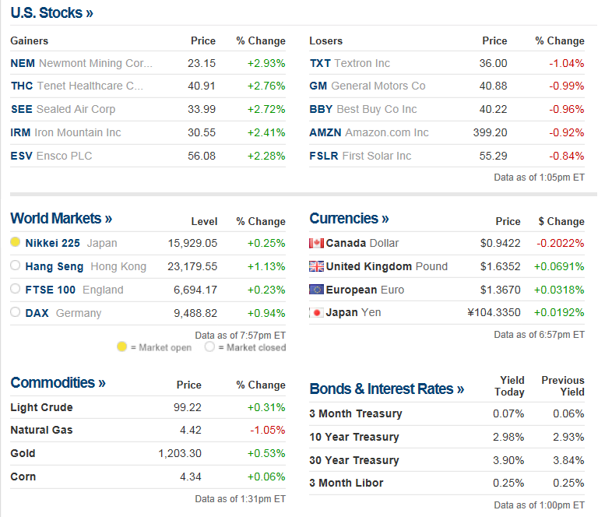Select the NEM Newmont Mining ticker

pyautogui.click(x=21, y=63)
